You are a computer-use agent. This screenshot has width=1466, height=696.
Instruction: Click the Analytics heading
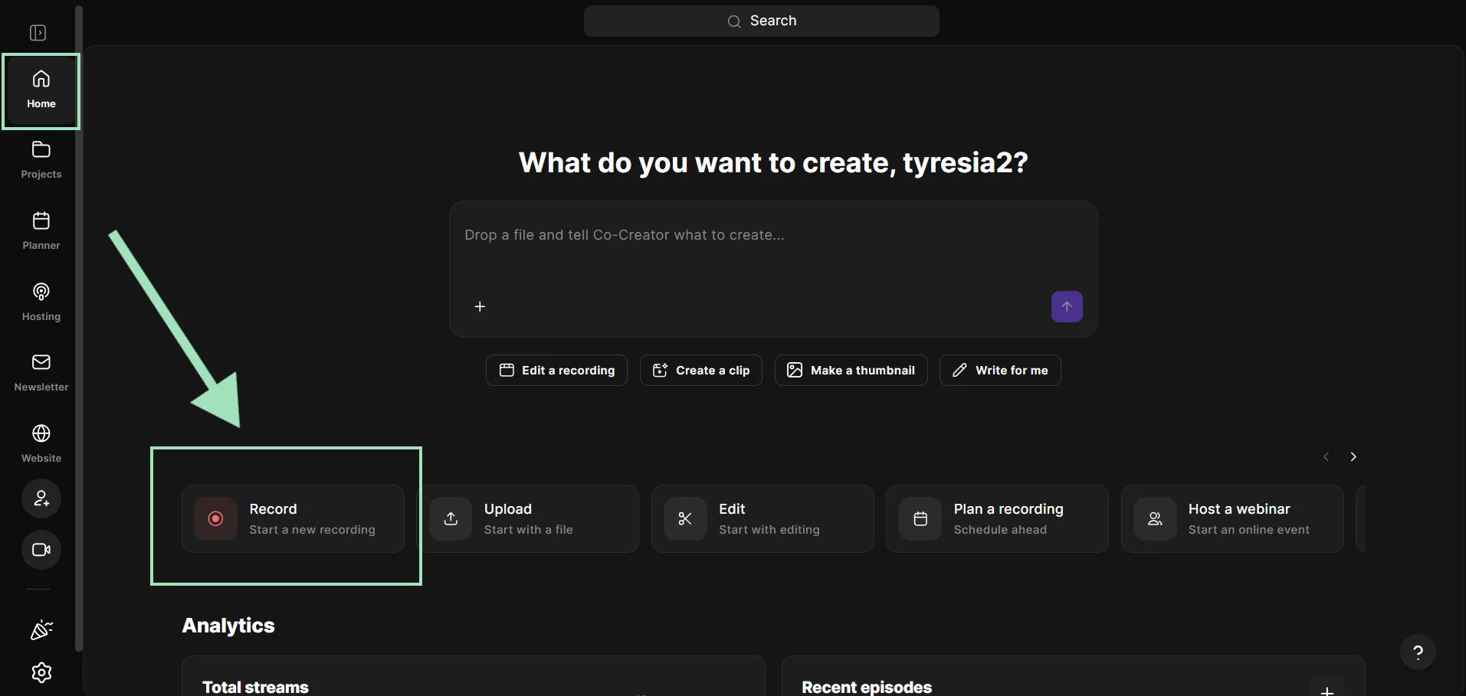228,626
